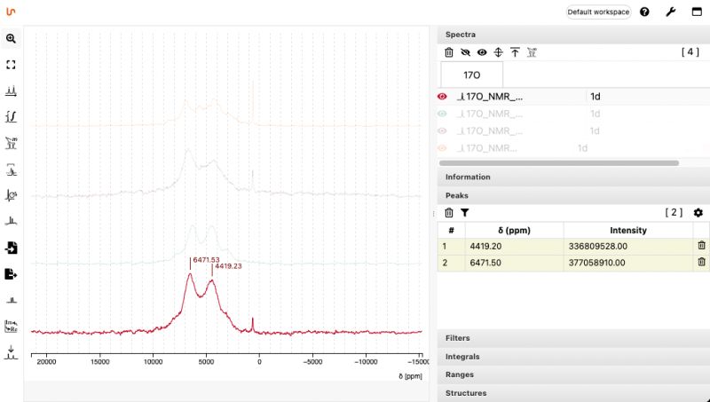The image size is (710, 402).
Task: Click the δ (ppm) column header
Action: [514, 231]
